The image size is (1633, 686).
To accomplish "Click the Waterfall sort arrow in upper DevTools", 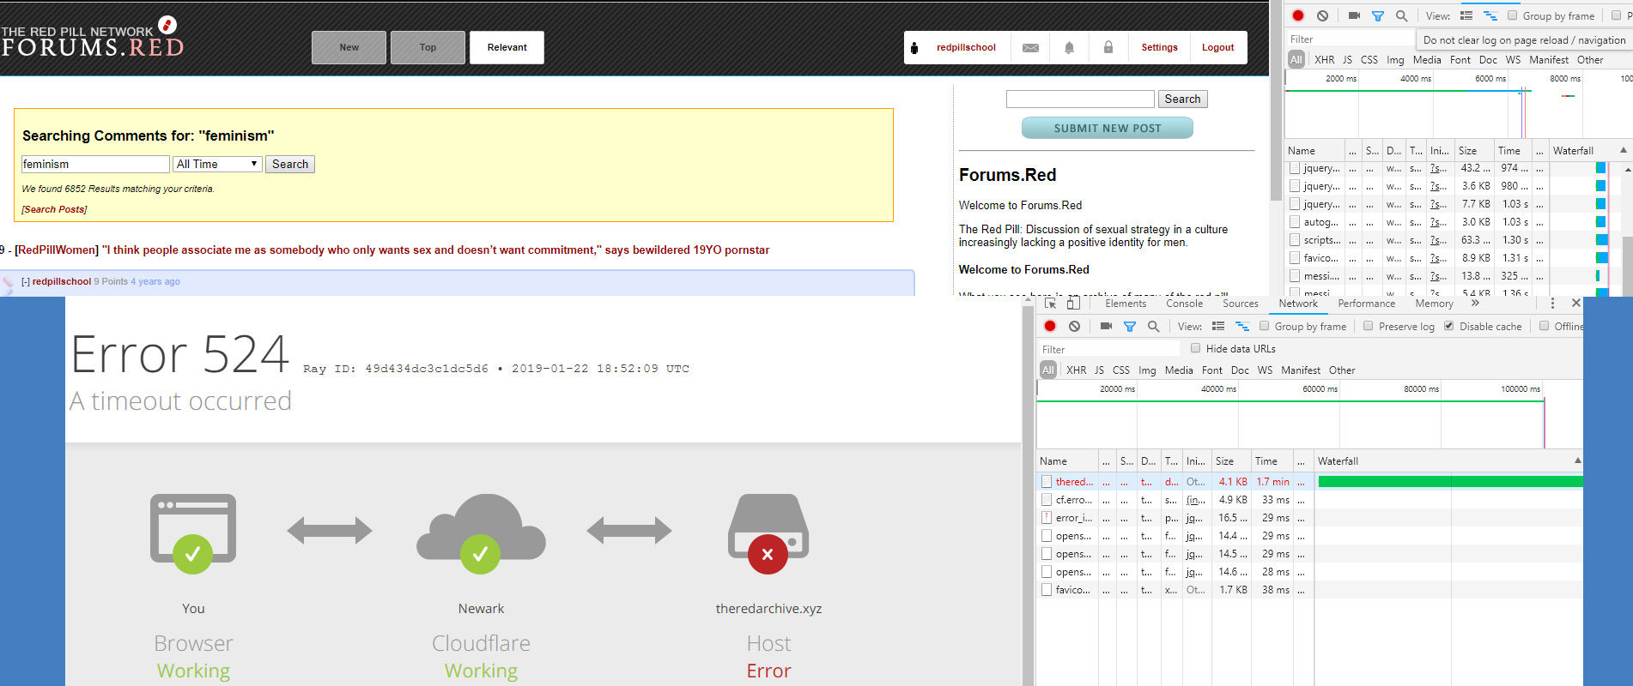I will [x=1624, y=150].
